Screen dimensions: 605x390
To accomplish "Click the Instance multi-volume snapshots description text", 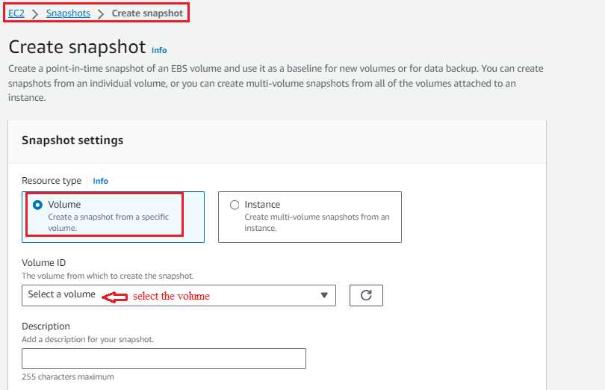I will coord(317,223).
